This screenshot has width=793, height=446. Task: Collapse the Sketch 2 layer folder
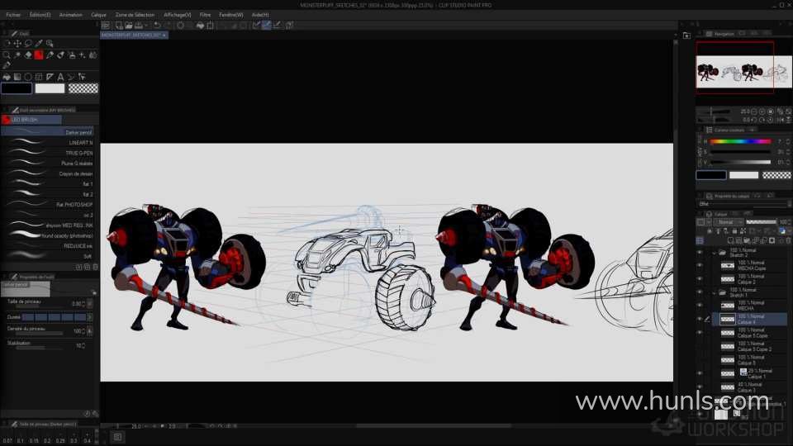pos(714,252)
